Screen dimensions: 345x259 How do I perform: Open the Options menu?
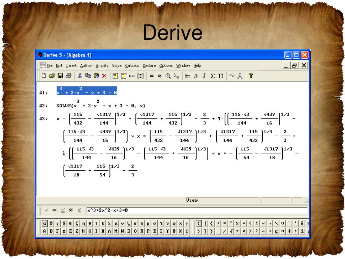(166, 65)
